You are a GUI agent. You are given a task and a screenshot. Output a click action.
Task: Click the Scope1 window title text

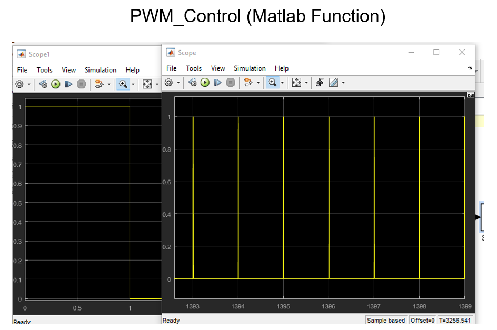click(x=39, y=54)
